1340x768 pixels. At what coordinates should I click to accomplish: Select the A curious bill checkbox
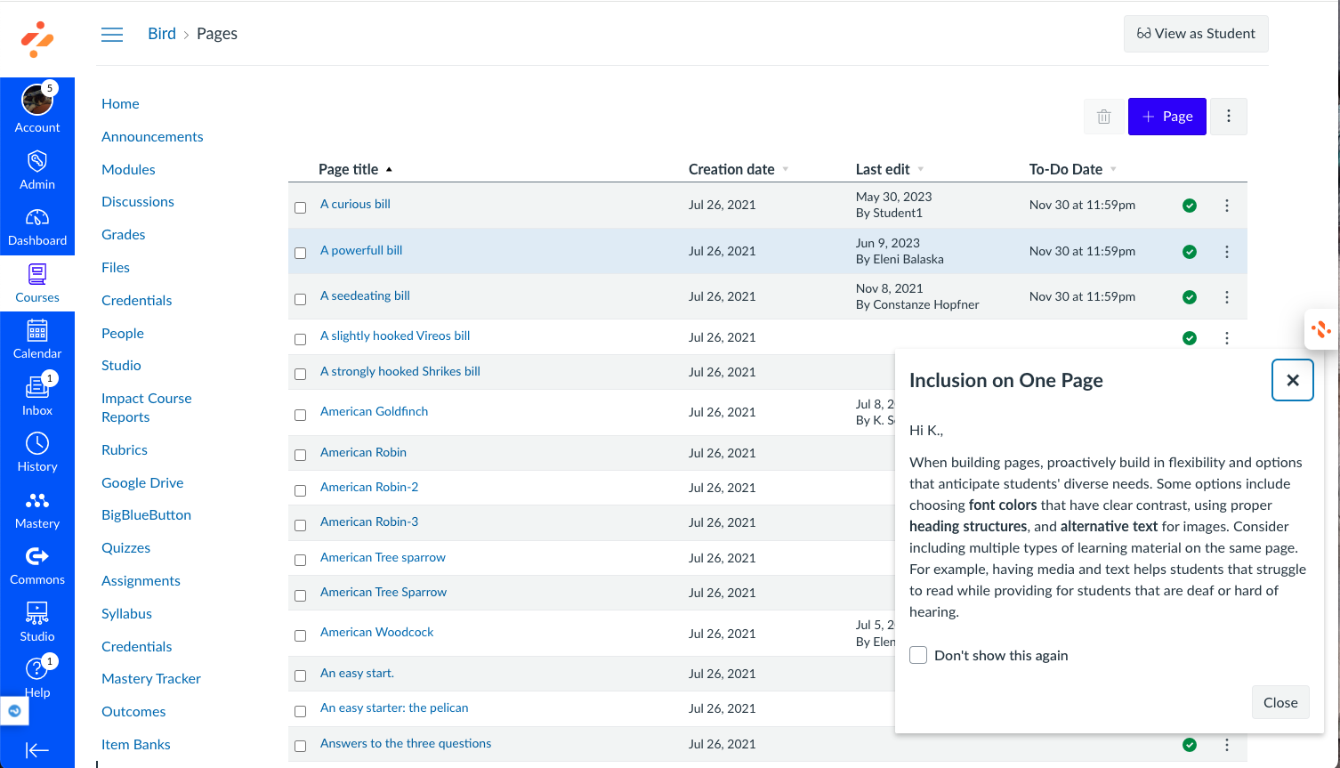(x=301, y=207)
